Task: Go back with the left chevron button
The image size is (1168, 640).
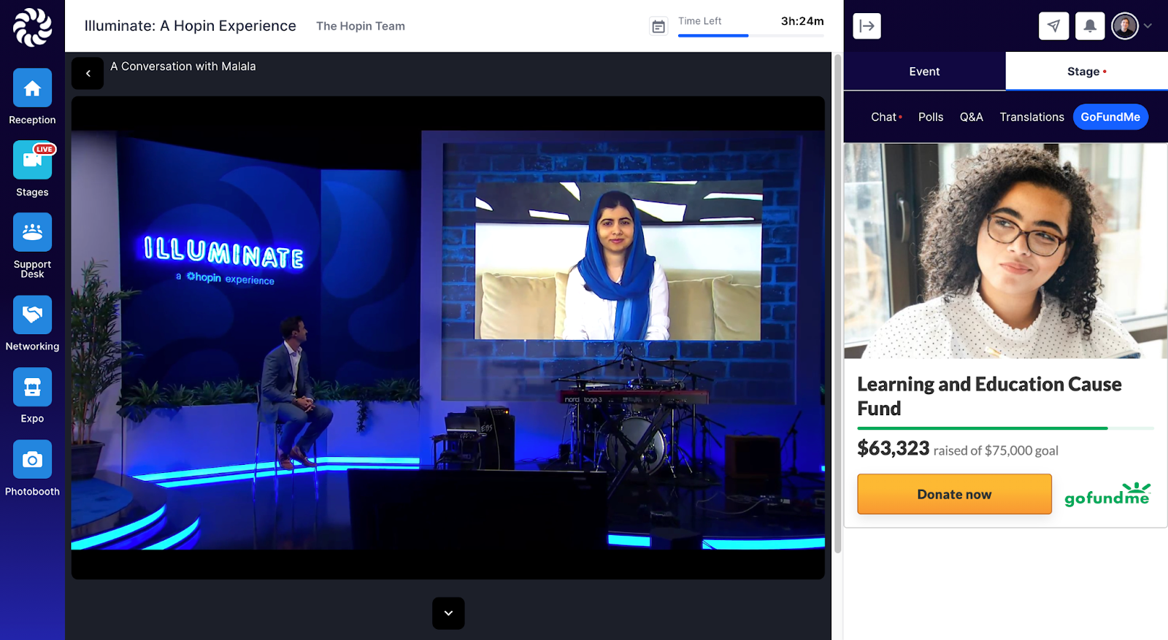Action: pyautogui.click(x=88, y=73)
